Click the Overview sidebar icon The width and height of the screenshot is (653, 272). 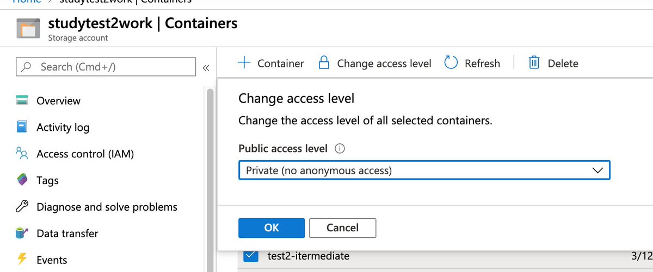click(x=22, y=100)
